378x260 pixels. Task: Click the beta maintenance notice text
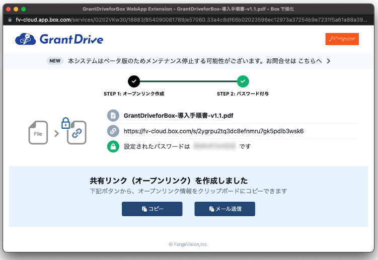coord(166,61)
